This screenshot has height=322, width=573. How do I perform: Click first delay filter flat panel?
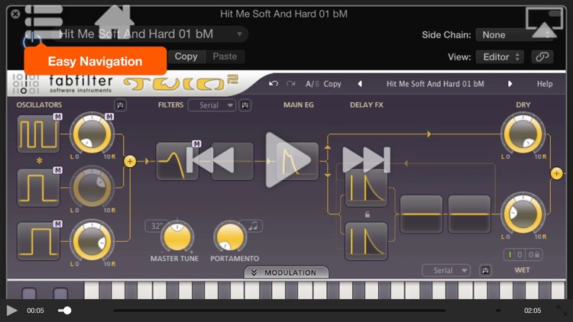(421, 214)
